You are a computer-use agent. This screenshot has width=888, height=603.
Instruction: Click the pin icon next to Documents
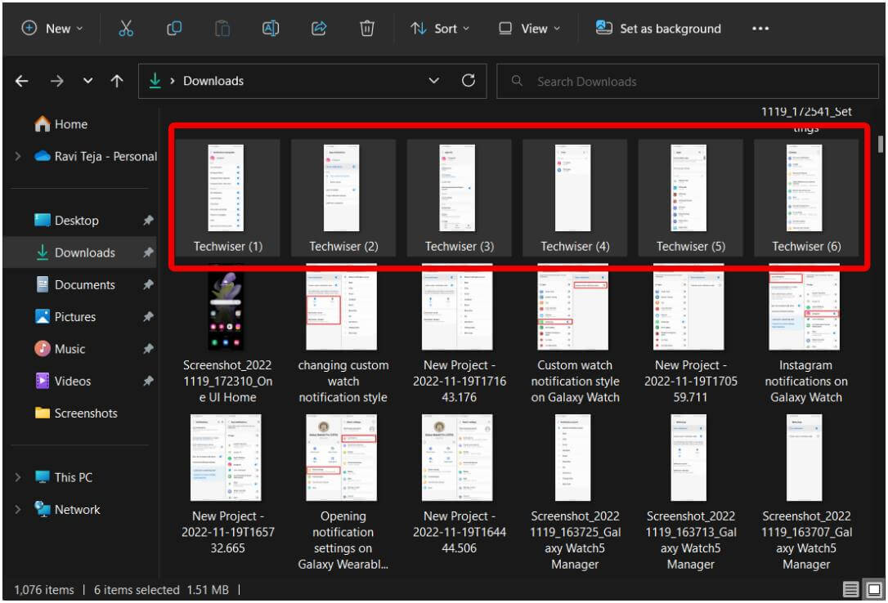point(148,284)
